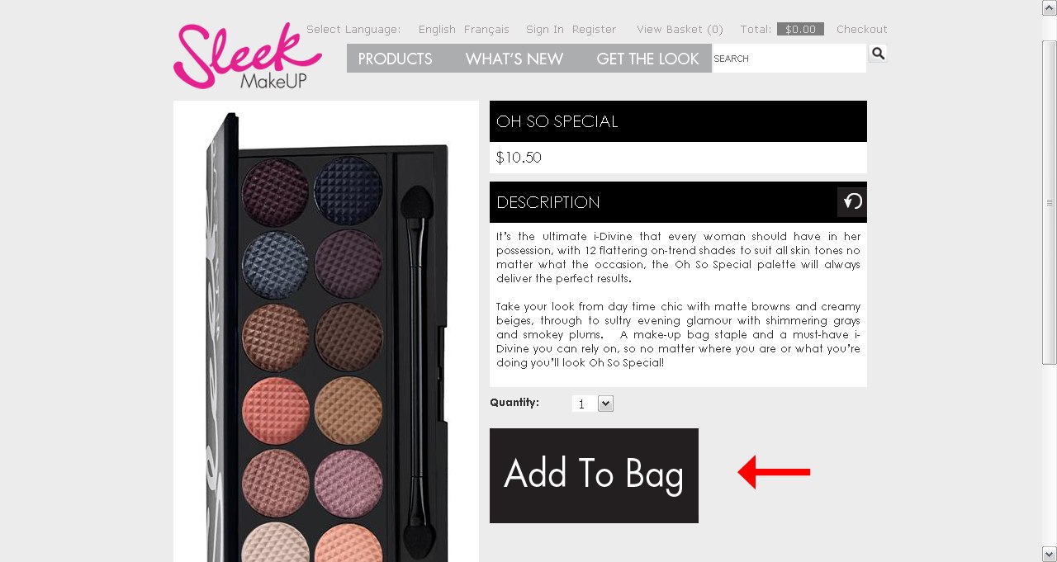Switch language to Français
1057x562 pixels.
[x=486, y=30]
